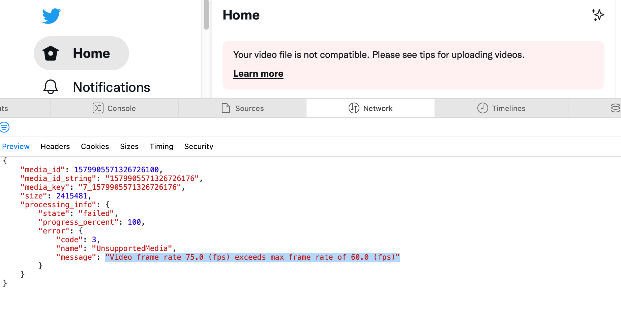621x331 pixels.
Task: Switch to the Security tab
Action: point(199,147)
